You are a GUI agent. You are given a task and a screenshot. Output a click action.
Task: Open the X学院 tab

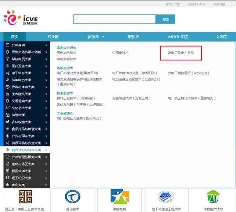(222, 36)
